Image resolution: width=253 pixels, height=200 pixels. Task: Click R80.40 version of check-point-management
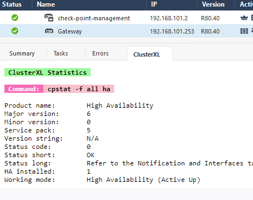click(x=210, y=18)
